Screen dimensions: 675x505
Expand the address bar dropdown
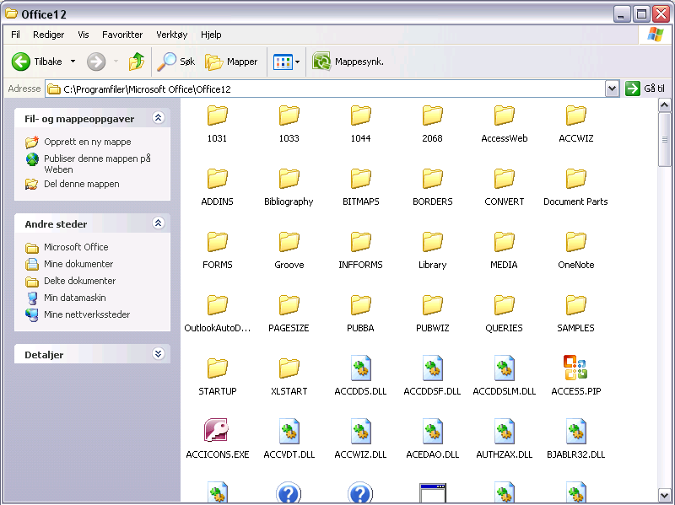[612, 89]
